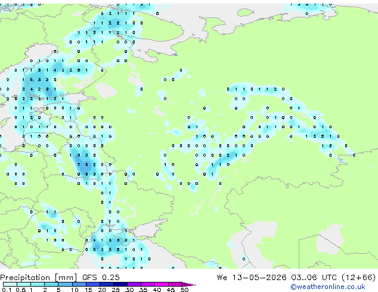Viewport: 378px width, 292px height.
Task: Click the 35–40 mm legend swatch
Action: 148,284
